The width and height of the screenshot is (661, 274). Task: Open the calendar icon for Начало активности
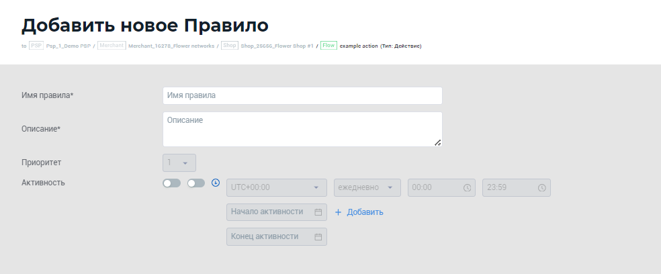pyautogui.click(x=318, y=212)
